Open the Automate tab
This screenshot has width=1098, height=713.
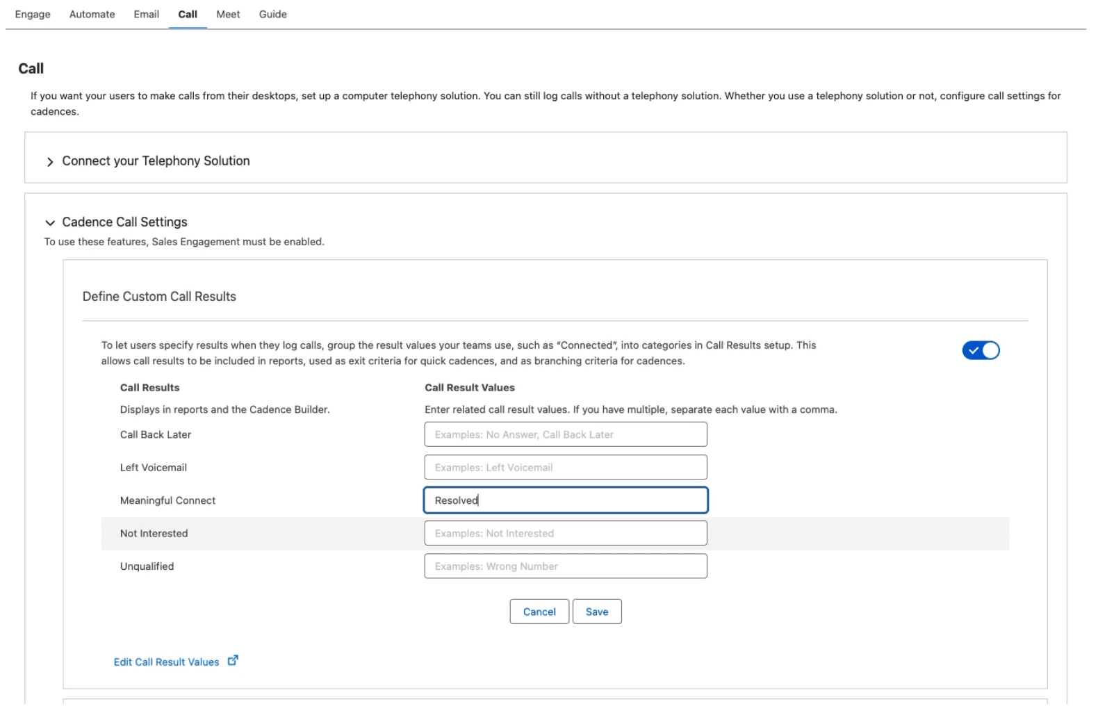[x=92, y=15]
